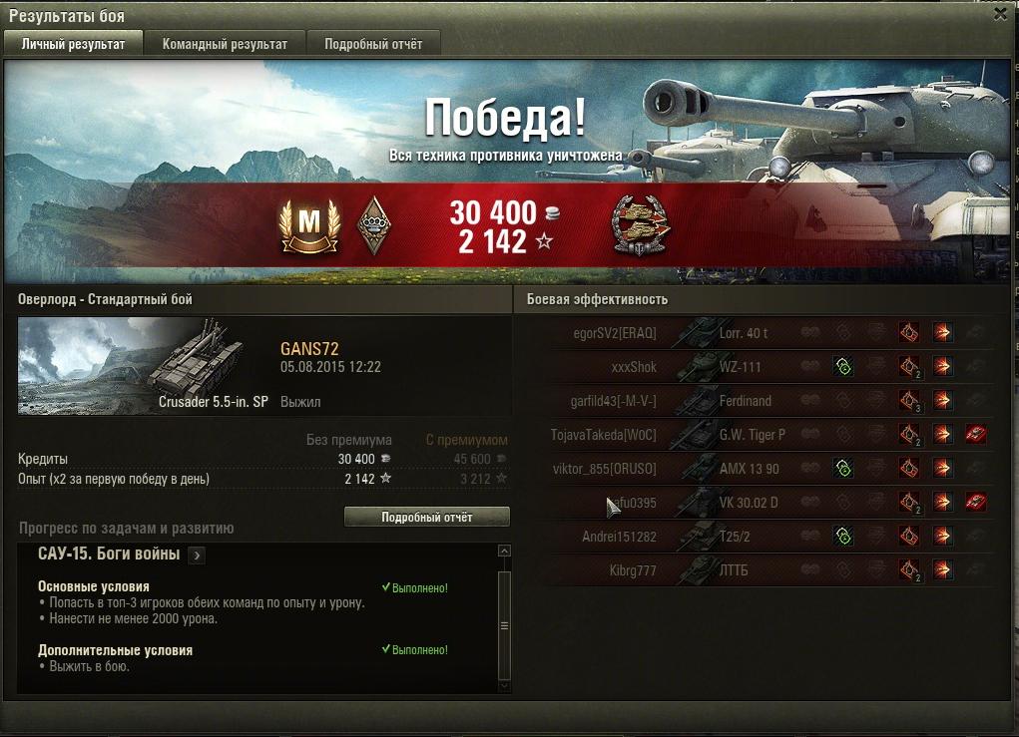Click the Mastery badge M icon
Viewport: 1019px width, 737px height.
point(310,226)
